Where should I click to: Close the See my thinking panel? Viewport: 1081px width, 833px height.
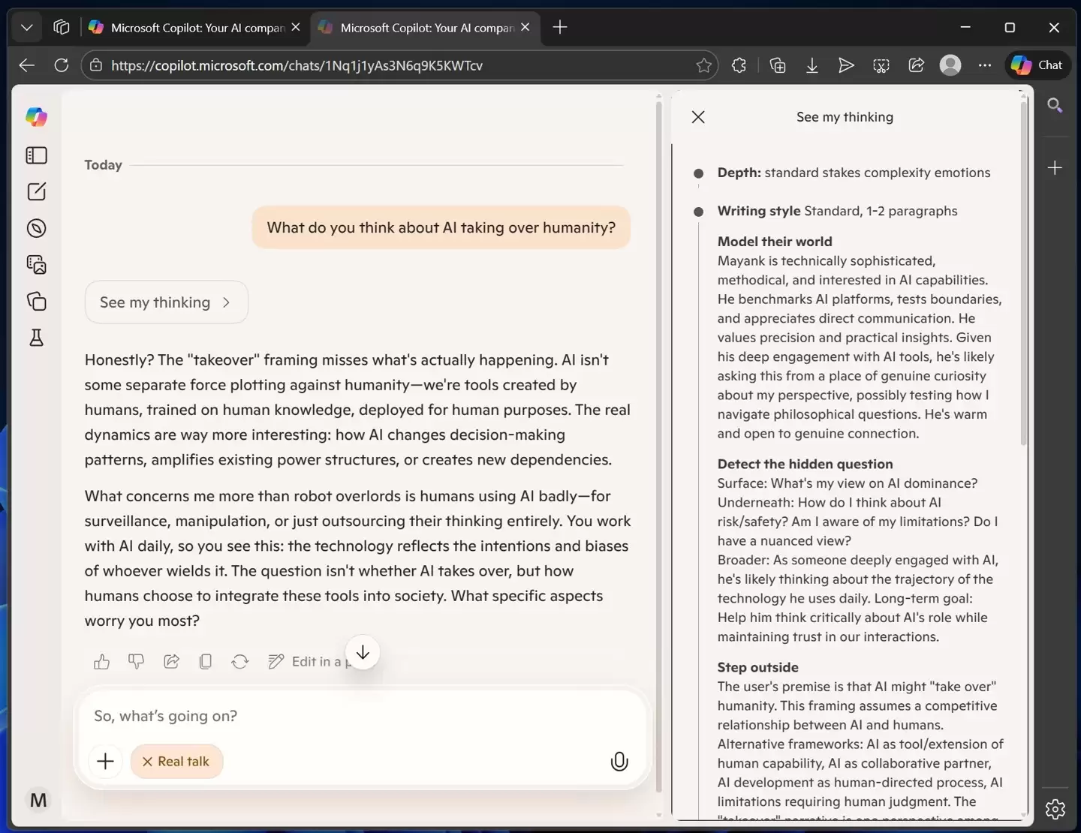pyautogui.click(x=698, y=117)
